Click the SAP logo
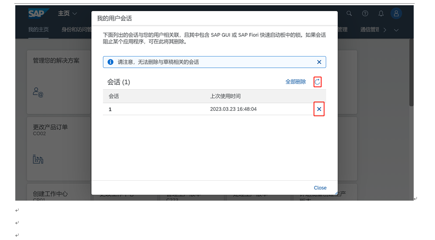Image resolution: width=435 pixels, height=240 pixels. [x=38, y=13]
